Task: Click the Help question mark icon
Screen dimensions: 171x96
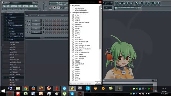Action: click(x=158, y=3)
